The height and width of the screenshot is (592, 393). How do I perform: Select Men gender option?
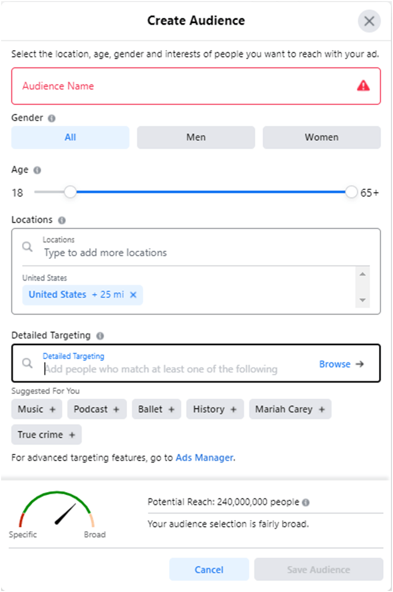196,138
